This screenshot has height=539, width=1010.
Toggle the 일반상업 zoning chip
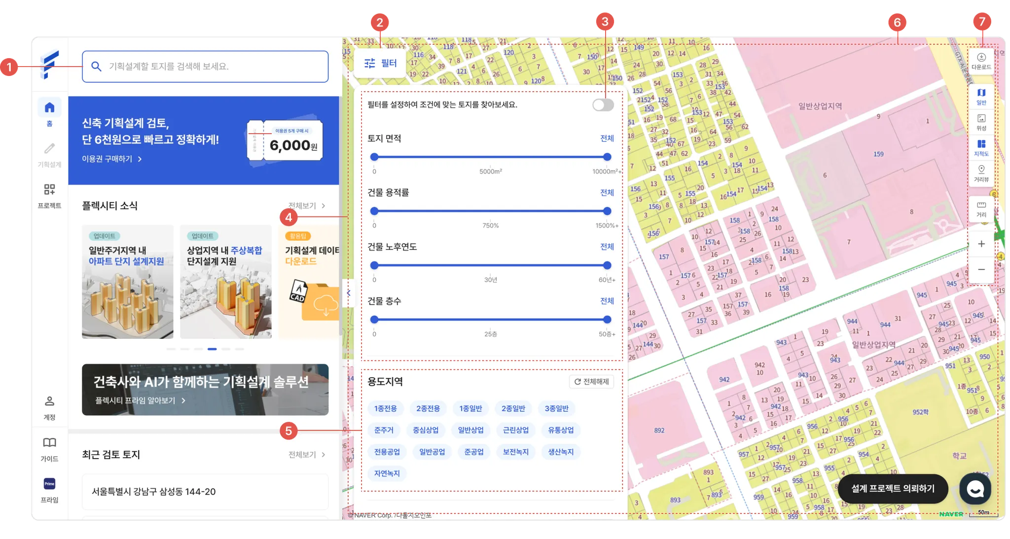point(470,430)
